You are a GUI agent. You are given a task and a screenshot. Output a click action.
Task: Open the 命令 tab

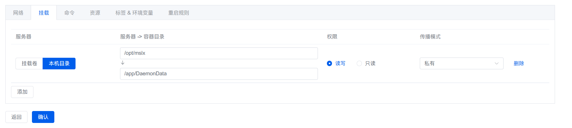(x=69, y=13)
